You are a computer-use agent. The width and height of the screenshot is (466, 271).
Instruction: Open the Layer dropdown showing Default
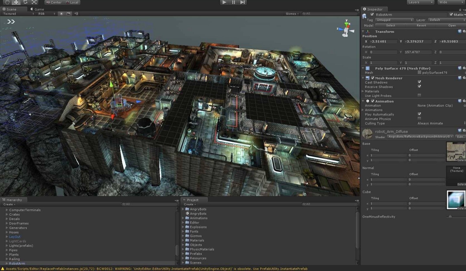click(447, 20)
